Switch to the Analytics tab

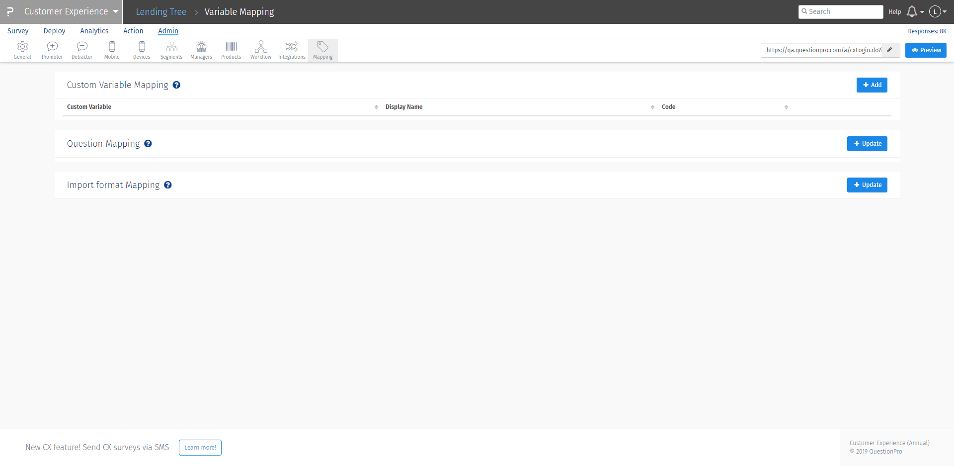click(94, 31)
